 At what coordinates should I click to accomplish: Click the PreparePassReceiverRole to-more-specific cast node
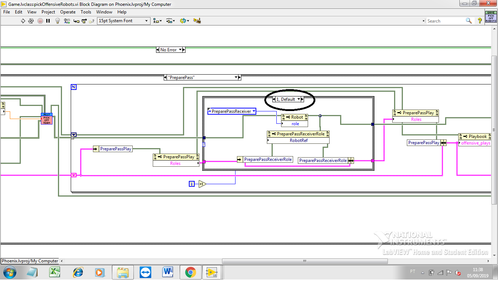pos(265,159)
